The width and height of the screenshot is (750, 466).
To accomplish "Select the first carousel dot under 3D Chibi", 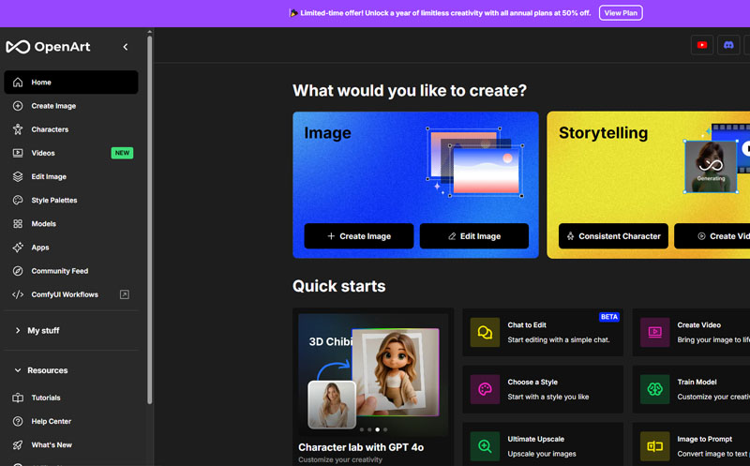I will point(362,429).
